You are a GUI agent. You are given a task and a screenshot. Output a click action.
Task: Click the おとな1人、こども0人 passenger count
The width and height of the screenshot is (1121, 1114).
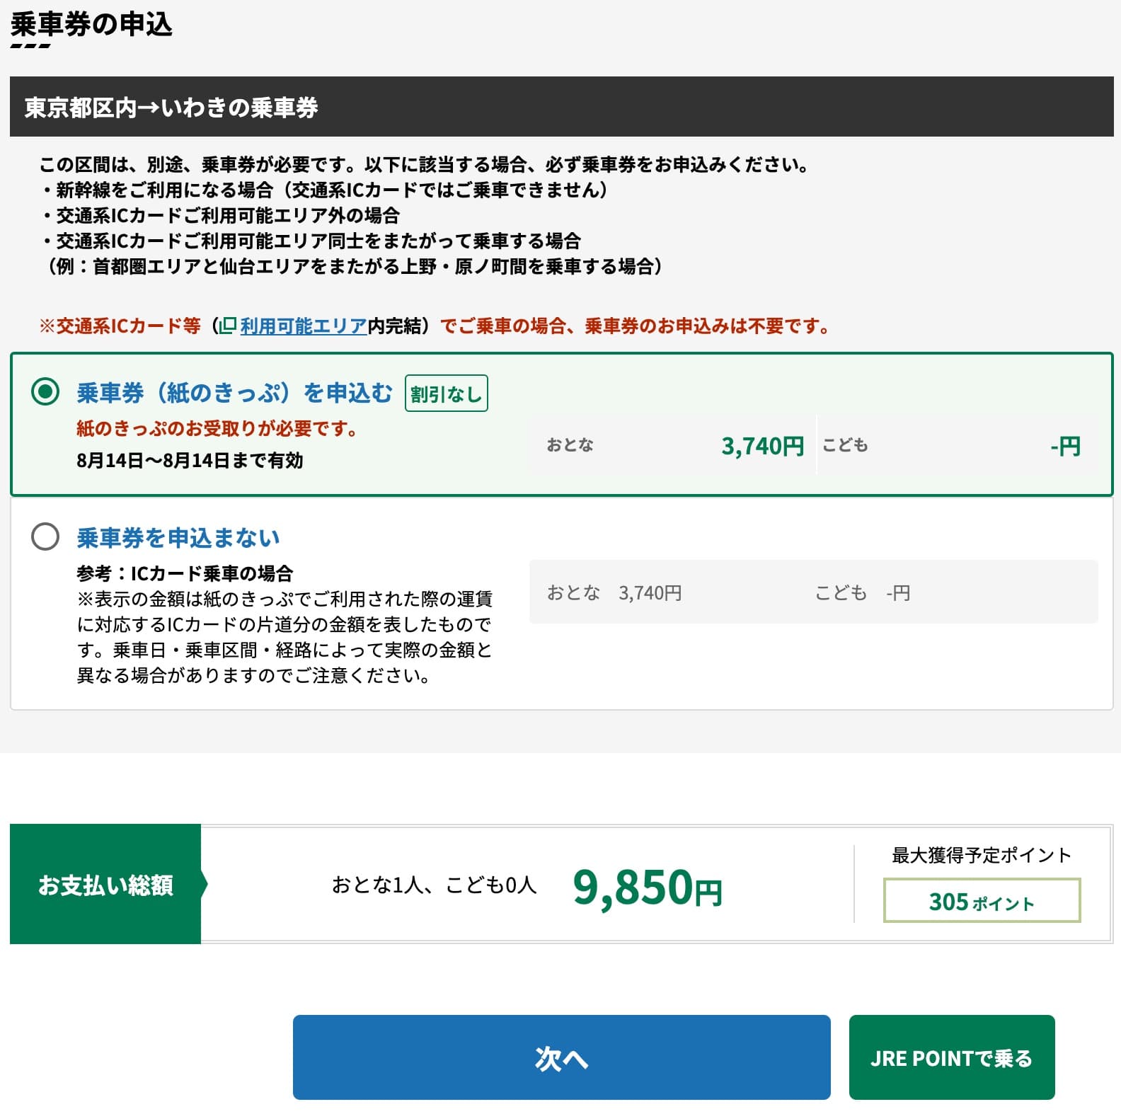tap(434, 885)
